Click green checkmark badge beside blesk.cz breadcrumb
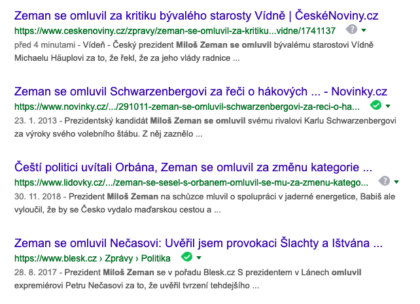The height and width of the screenshot is (304, 420). pyautogui.click(x=186, y=257)
